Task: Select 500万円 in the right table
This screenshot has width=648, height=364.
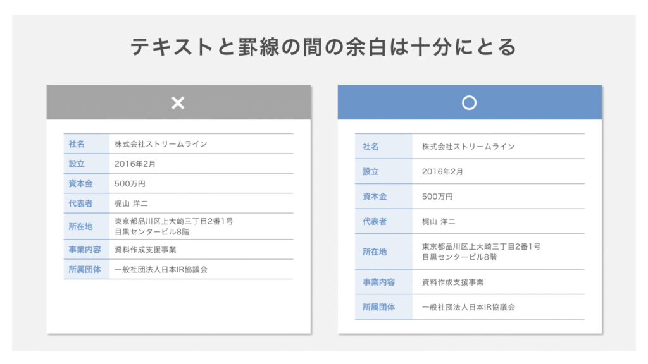Action: click(437, 197)
